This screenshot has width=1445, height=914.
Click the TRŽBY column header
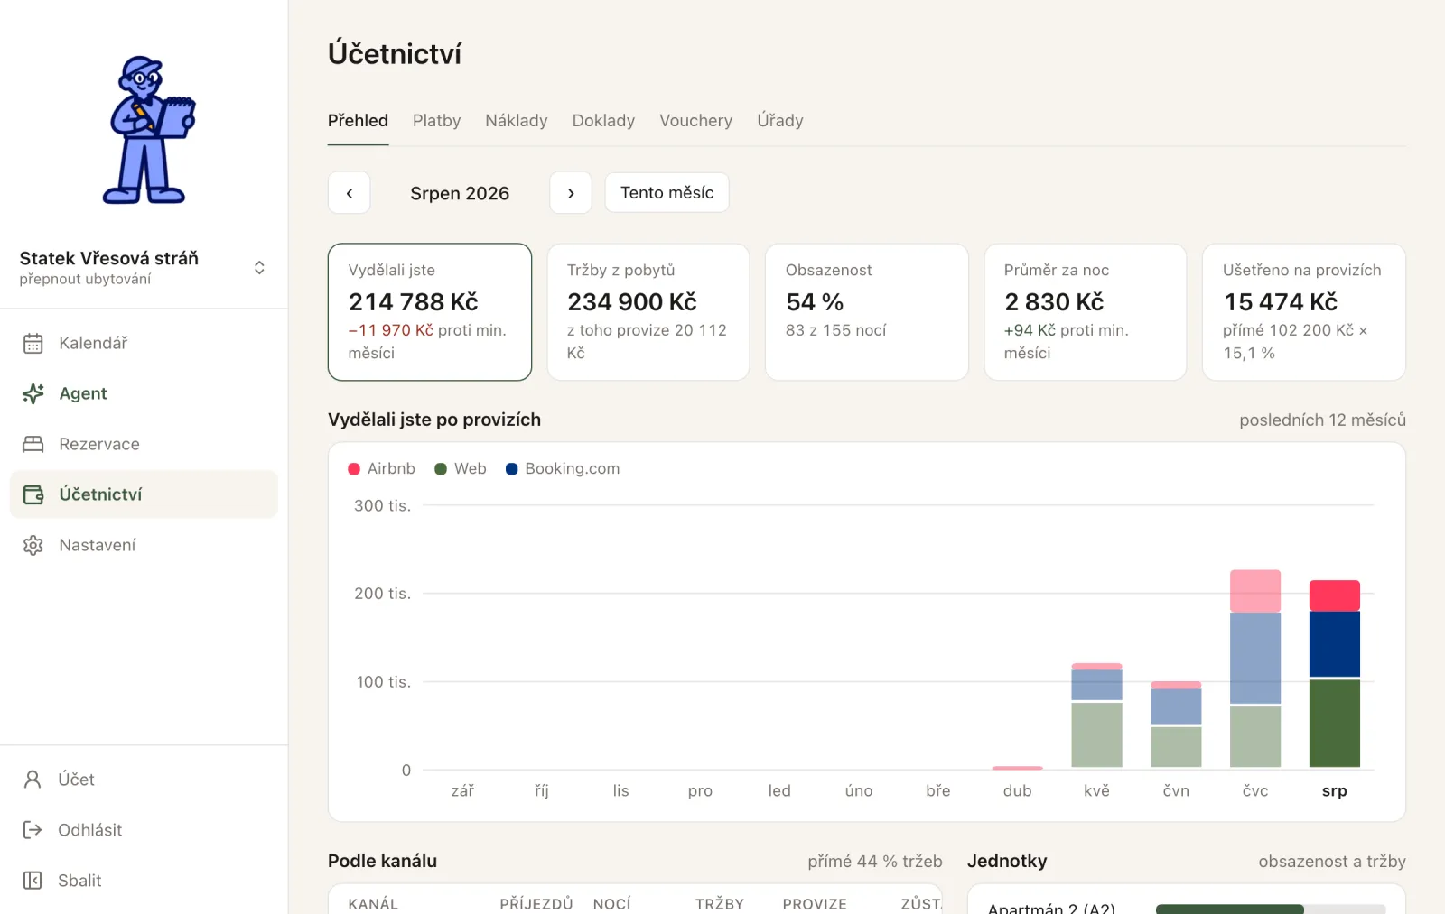(720, 904)
